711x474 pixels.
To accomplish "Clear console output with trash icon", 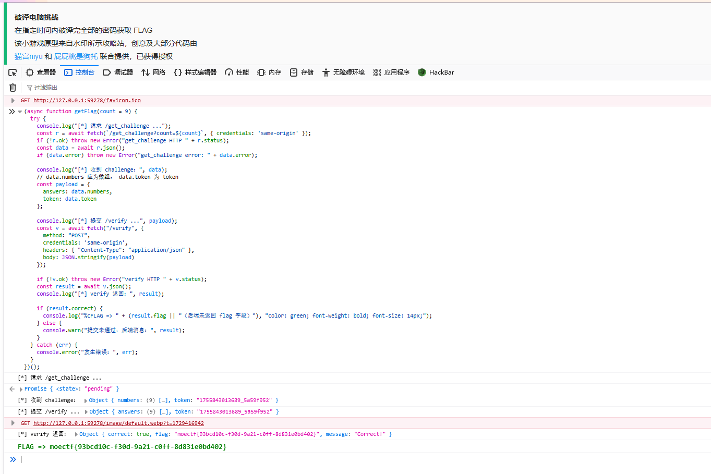I will click(x=13, y=88).
